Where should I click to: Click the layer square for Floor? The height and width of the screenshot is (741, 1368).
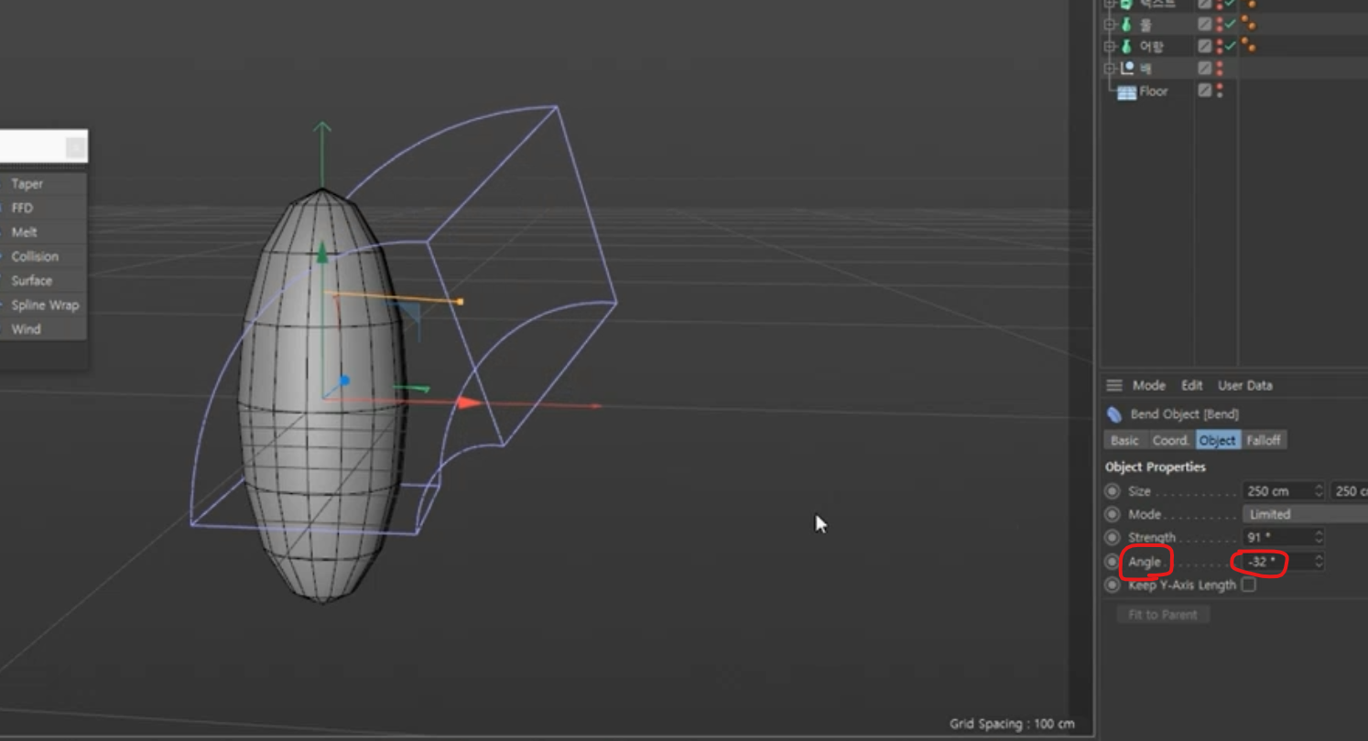click(1205, 91)
